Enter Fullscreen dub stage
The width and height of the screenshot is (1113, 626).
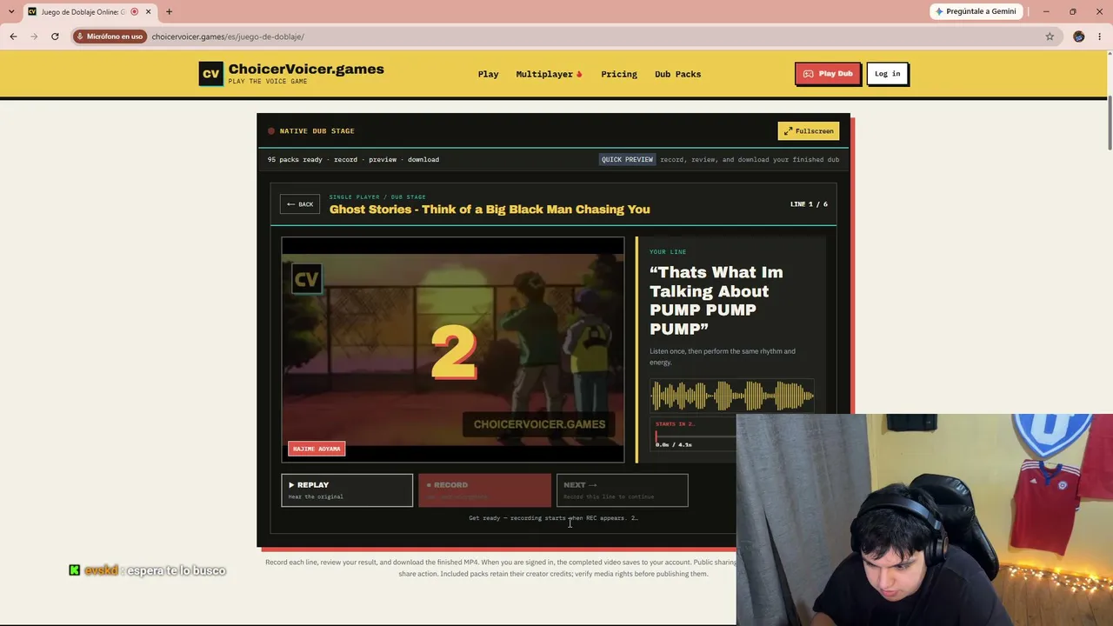pyautogui.click(x=809, y=131)
